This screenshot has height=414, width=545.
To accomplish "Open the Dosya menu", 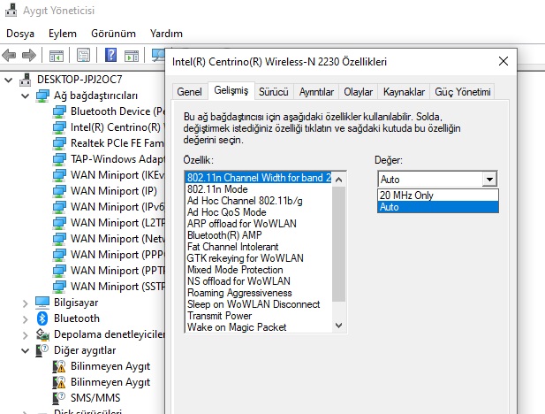I will click(20, 34).
